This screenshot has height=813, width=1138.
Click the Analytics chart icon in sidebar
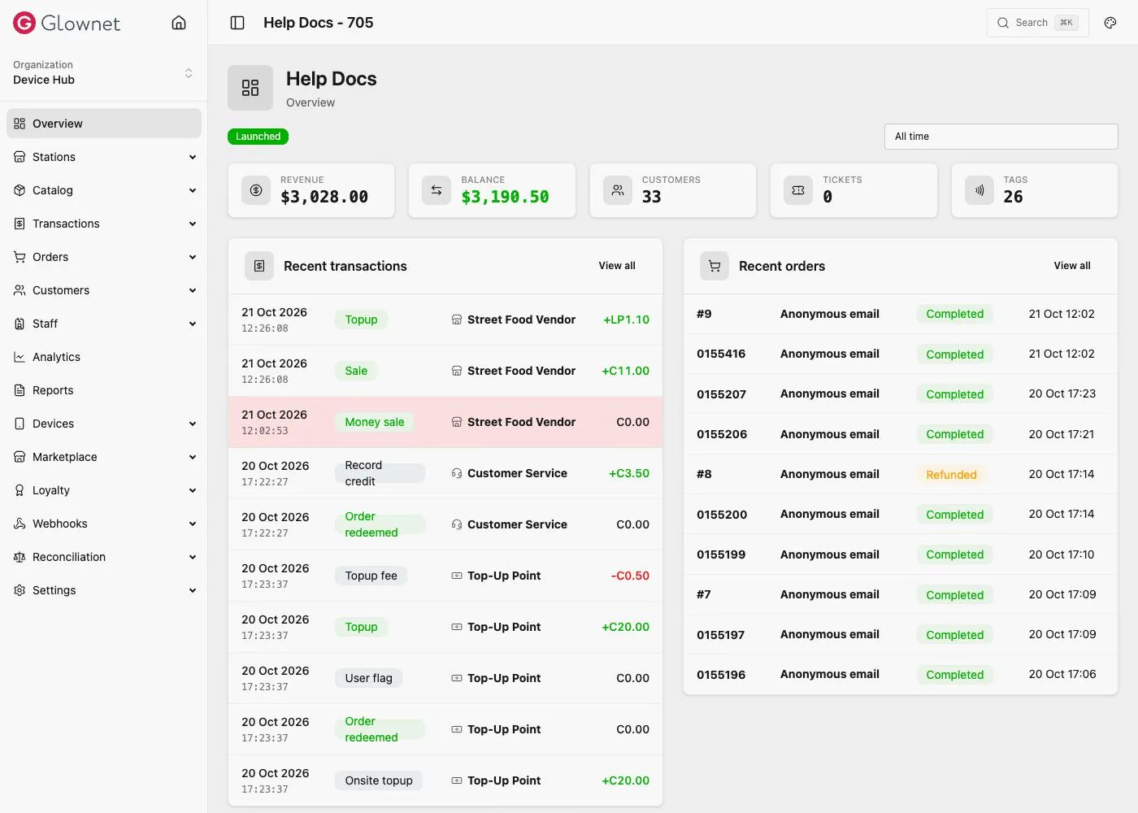(x=20, y=357)
